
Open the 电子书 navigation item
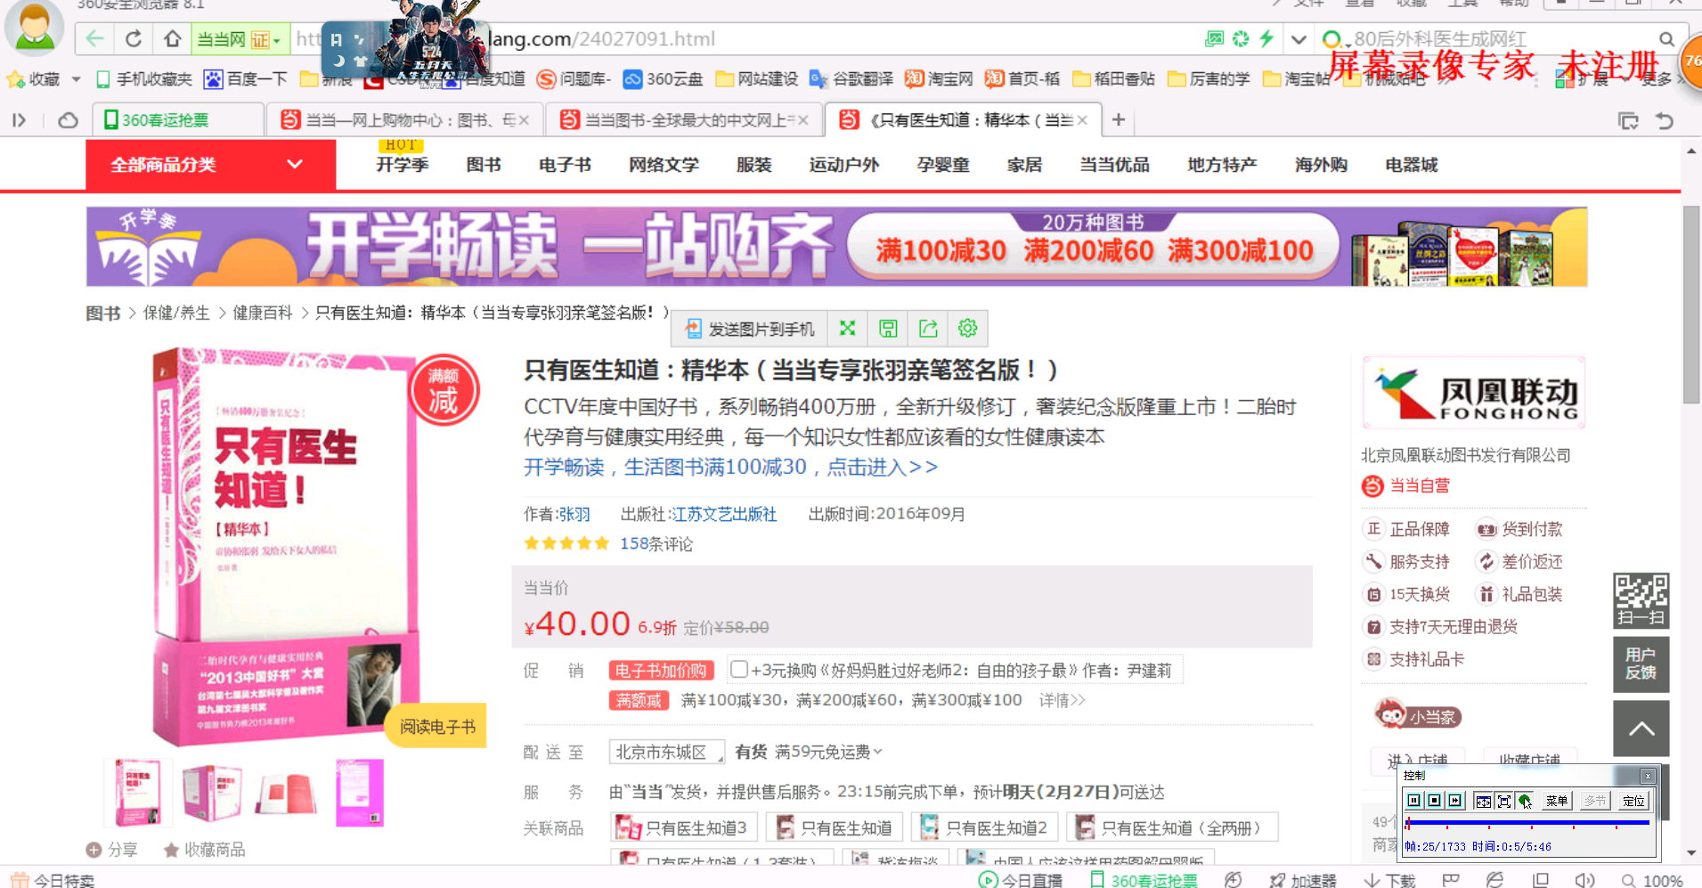point(565,165)
